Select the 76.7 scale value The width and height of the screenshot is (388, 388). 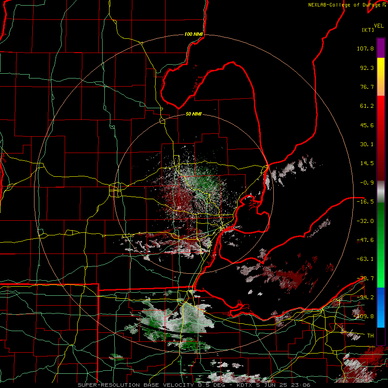(367, 87)
